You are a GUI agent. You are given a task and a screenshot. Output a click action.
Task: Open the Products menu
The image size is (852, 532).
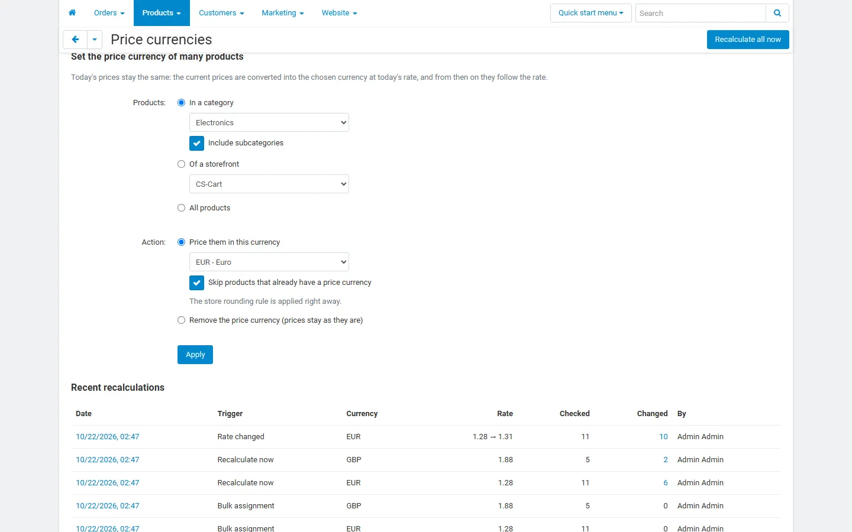click(162, 13)
